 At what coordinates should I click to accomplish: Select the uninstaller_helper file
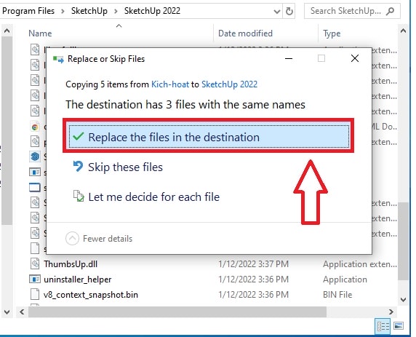tap(78, 279)
